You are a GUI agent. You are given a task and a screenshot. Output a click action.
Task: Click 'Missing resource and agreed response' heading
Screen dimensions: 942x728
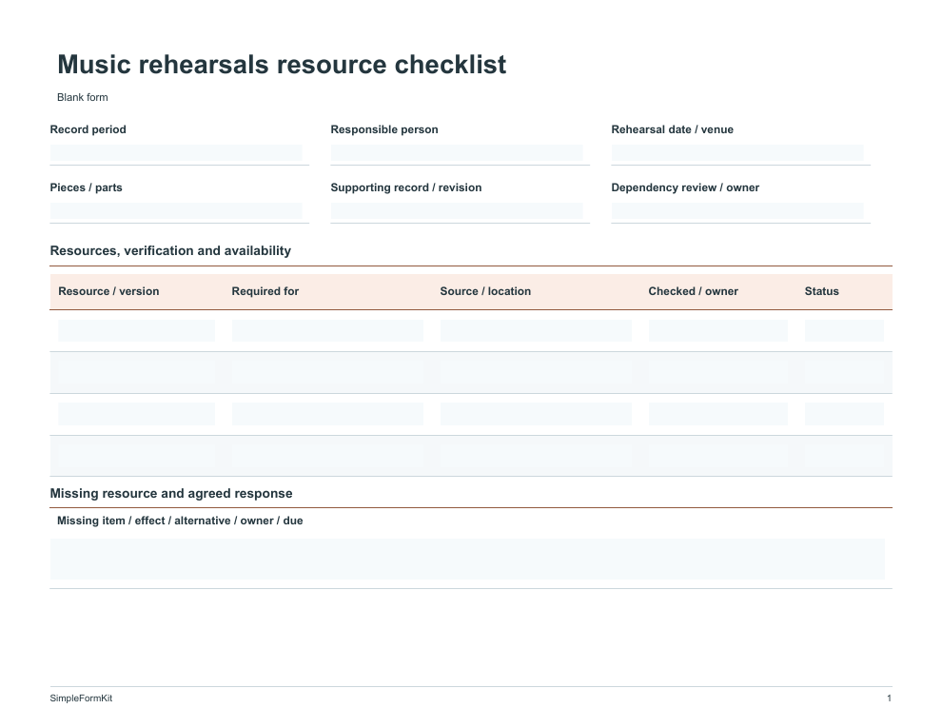click(x=171, y=493)
